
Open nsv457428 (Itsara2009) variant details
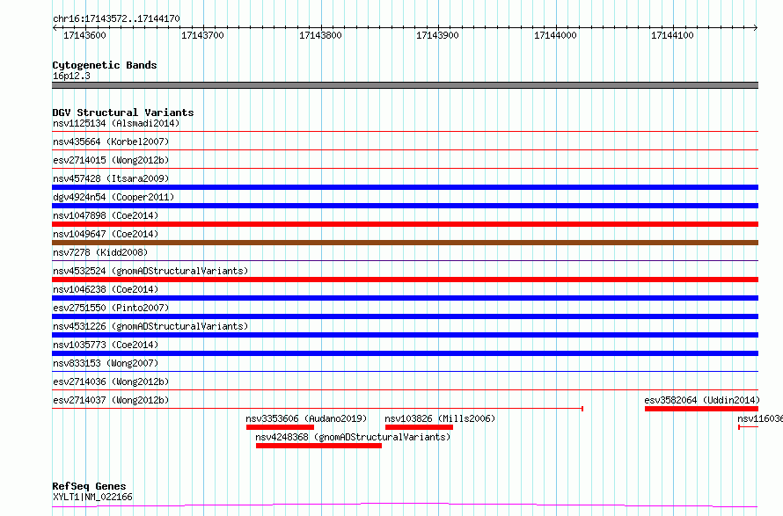click(111, 178)
